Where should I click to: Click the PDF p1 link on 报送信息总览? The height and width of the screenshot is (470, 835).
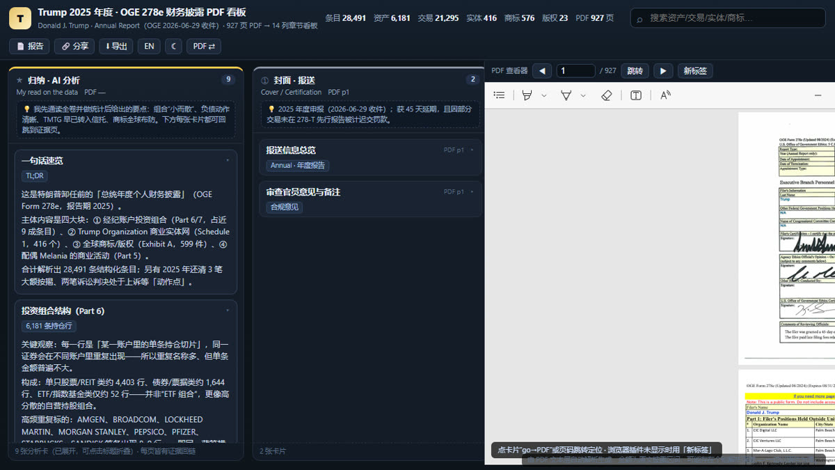[x=454, y=150]
